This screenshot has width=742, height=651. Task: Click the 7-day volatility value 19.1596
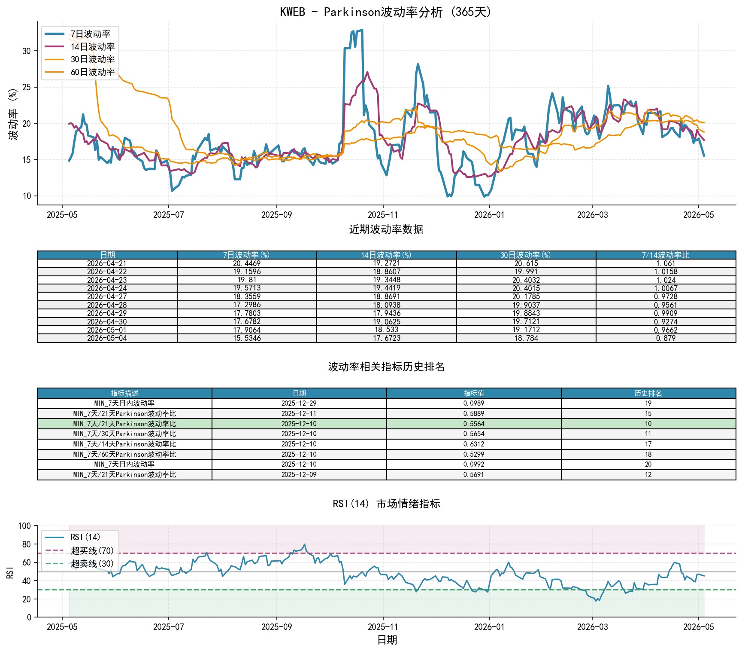pos(247,272)
